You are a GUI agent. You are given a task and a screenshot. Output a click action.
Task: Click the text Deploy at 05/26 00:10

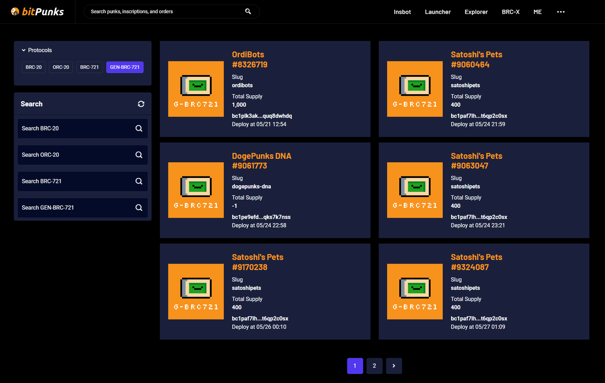(259, 327)
